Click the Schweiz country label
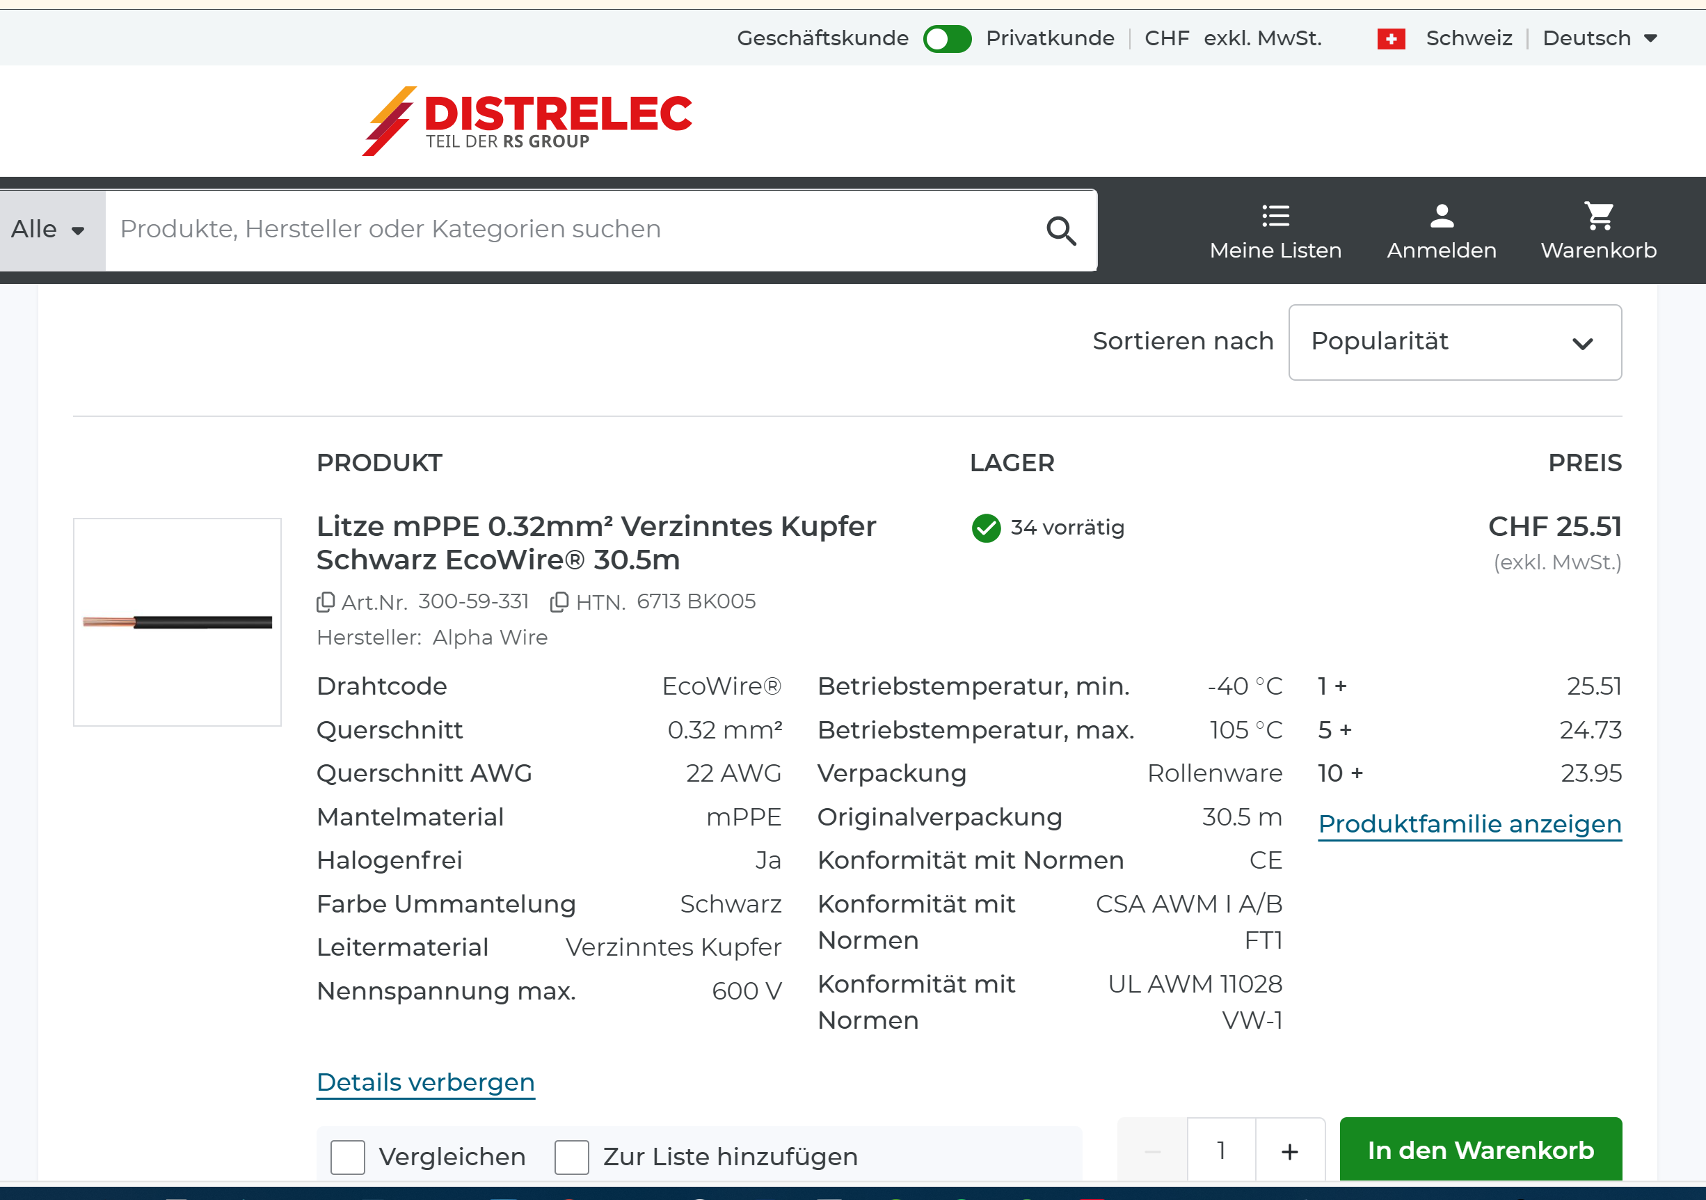1706x1200 pixels. 1468,38
